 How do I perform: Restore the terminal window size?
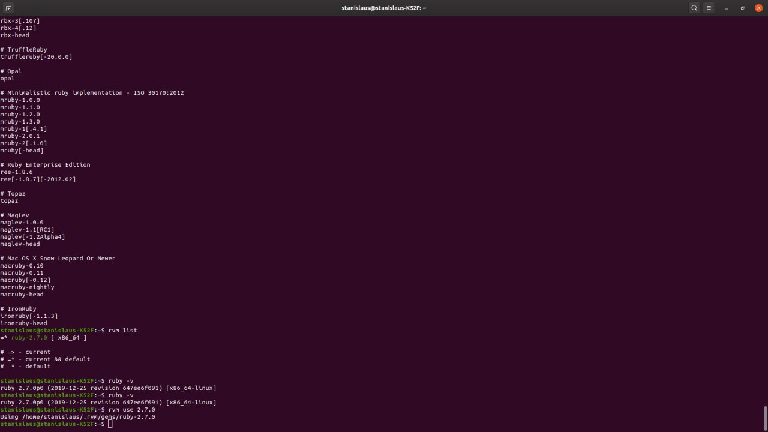742,8
